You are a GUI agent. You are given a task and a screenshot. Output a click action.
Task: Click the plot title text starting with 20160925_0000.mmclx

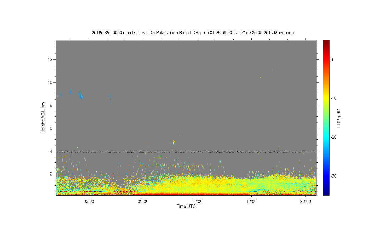pyautogui.click(x=193, y=33)
